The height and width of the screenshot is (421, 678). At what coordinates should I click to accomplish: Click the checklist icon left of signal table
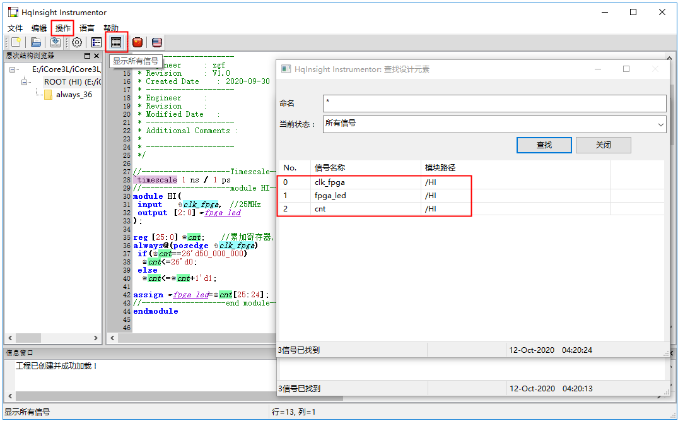tap(96, 42)
